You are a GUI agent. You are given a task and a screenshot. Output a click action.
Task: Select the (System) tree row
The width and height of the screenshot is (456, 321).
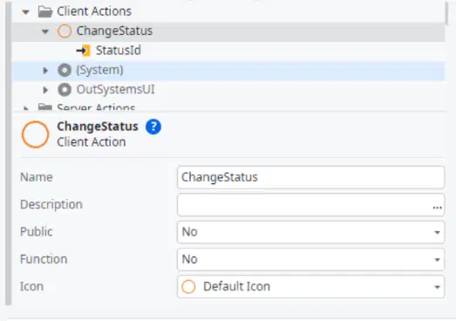coord(228,71)
